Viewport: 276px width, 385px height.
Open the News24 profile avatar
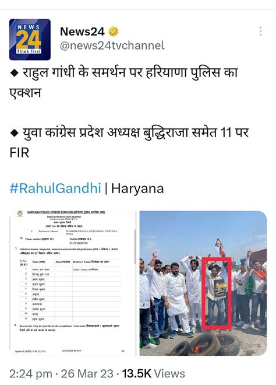(30, 40)
